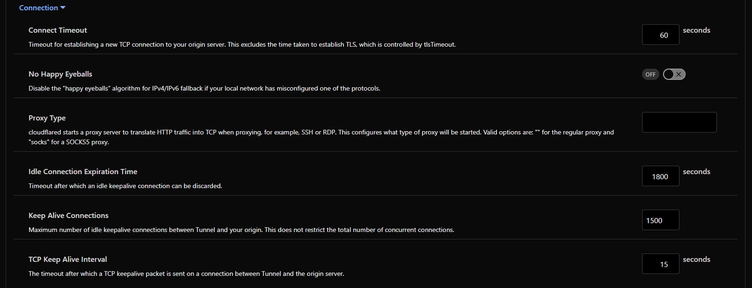This screenshot has height=288, width=752.
Task: Click the seconds unit beside Connect Timeout
Action: tap(696, 30)
